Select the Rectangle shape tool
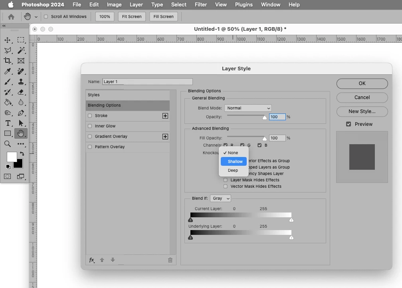Image resolution: width=402 pixels, height=288 pixels. point(8,133)
